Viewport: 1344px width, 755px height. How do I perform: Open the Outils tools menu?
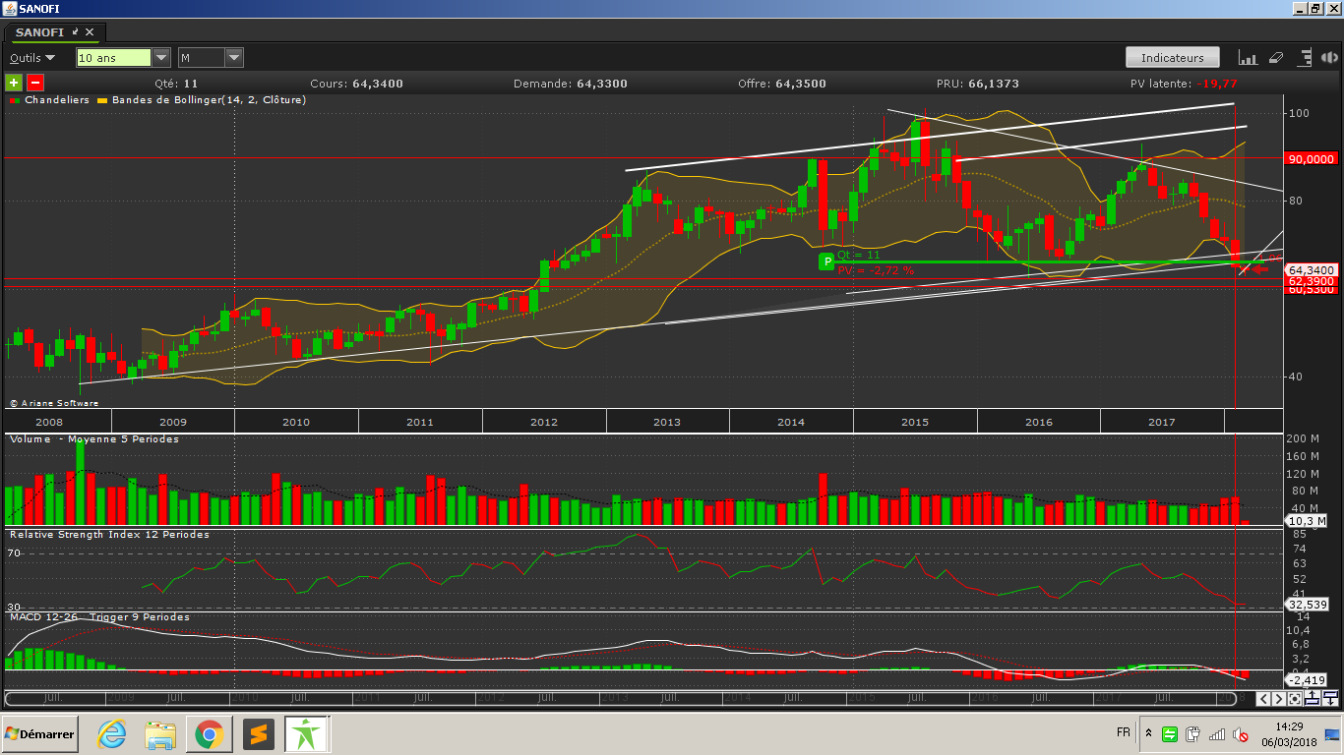tap(32, 58)
